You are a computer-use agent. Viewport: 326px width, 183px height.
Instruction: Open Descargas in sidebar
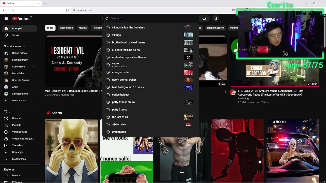pos(19,152)
